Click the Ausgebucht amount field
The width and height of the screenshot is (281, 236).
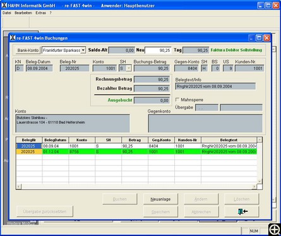coord(152,101)
